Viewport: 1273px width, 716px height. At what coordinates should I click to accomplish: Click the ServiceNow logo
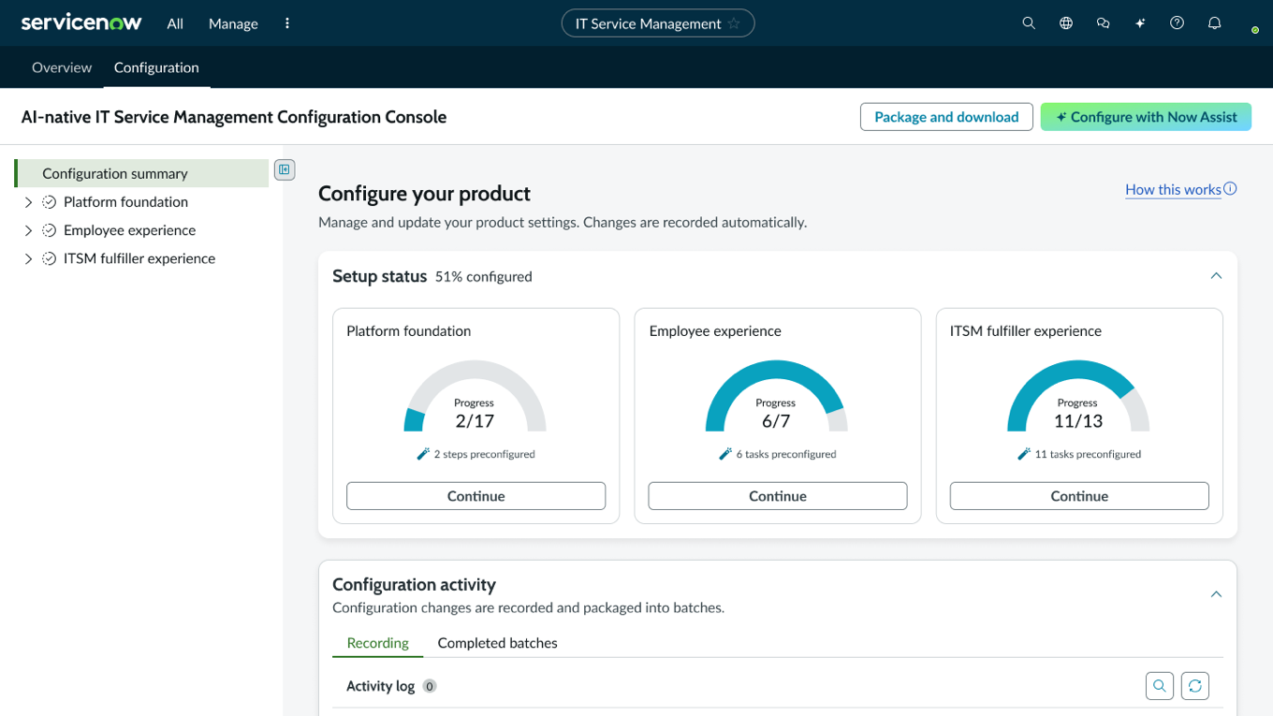click(81, 22)
